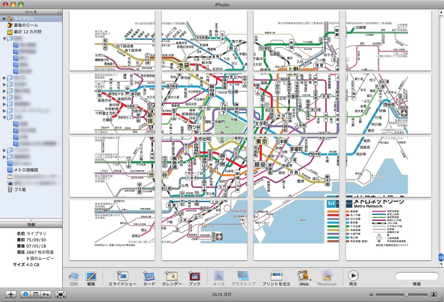The height and width of the screenshot is (302, 444).
Task: Expand the ライブラリ disclosure triangle
Action: coord(4,19)
